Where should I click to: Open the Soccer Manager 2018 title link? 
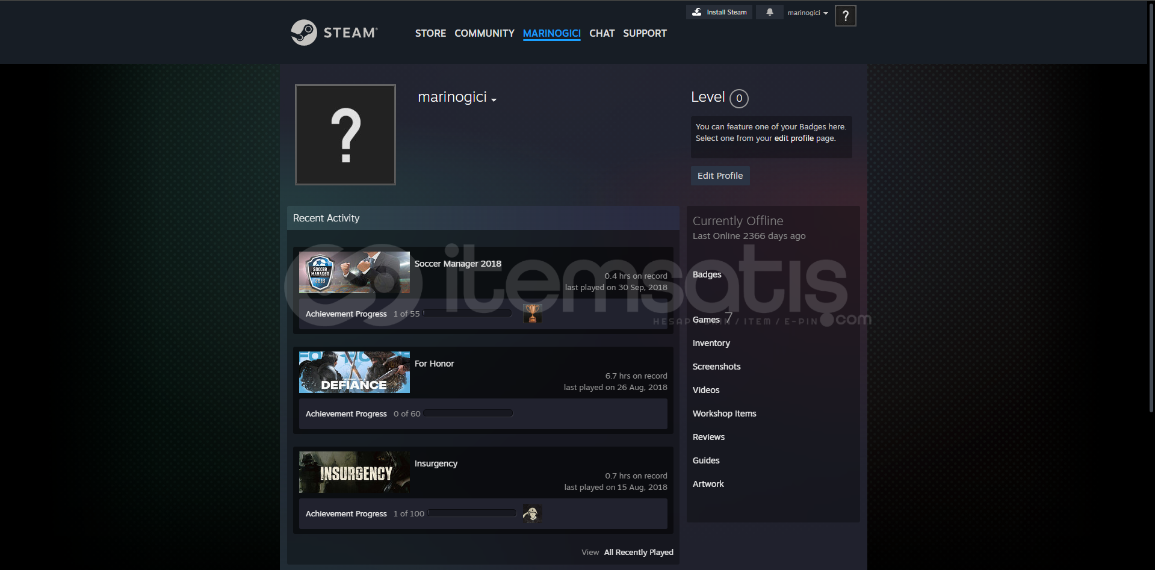[x=457, y=264]
